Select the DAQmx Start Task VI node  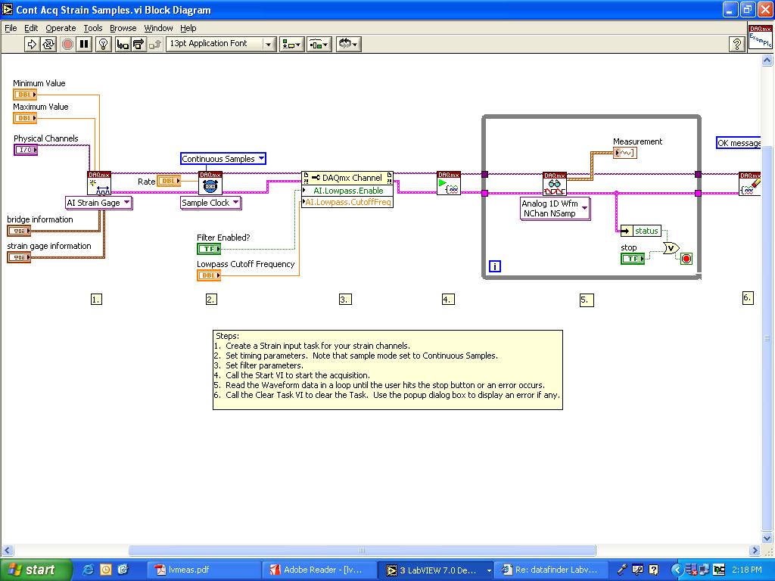[x=449, y=183]
